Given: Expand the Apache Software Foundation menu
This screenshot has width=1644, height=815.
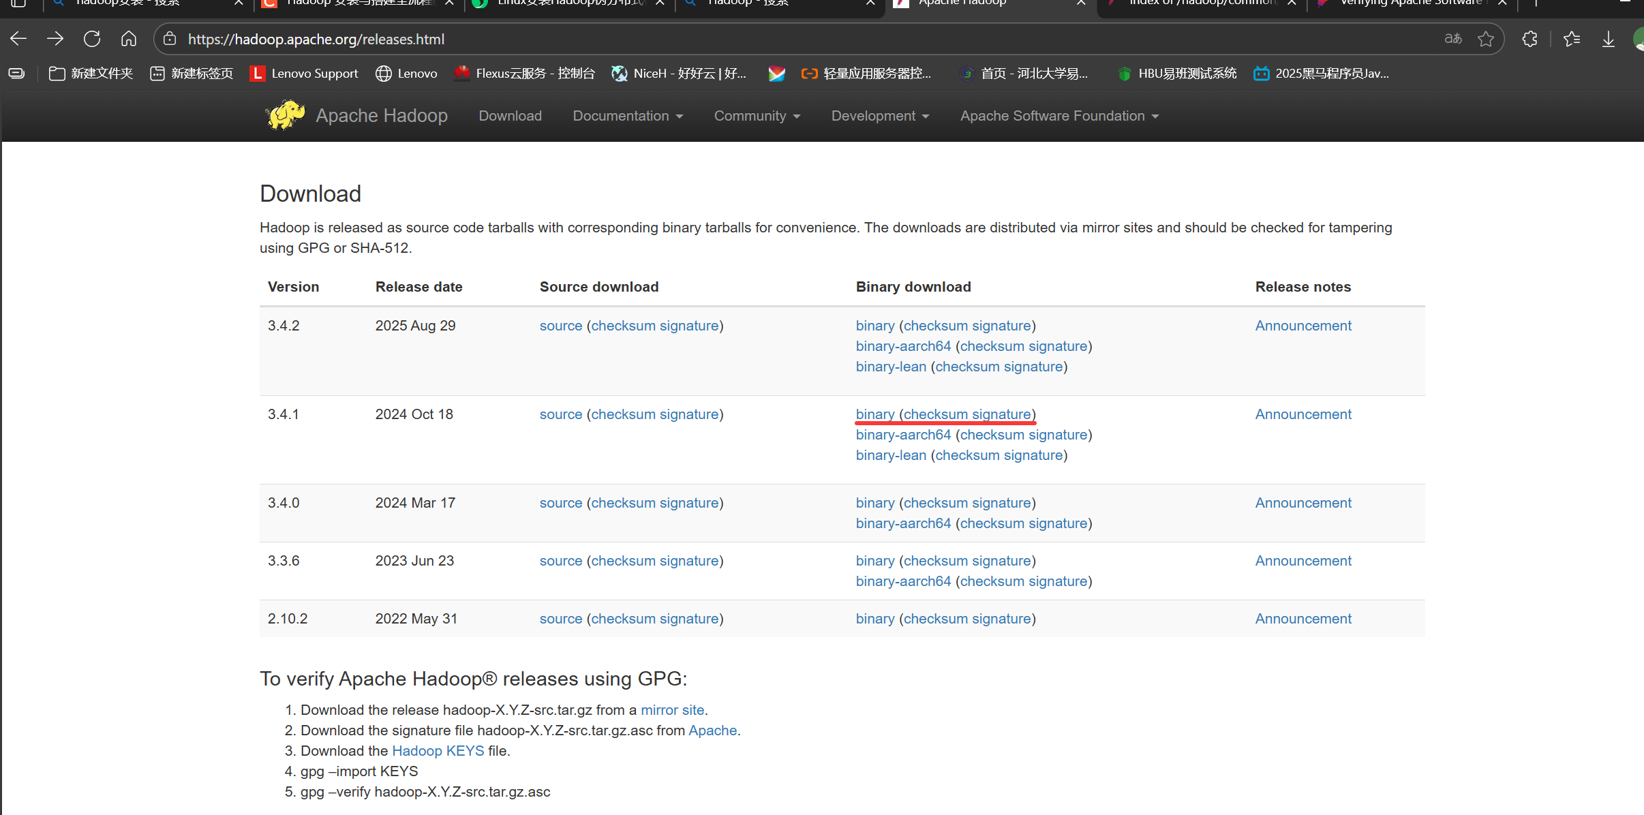Looking at the screenshot, I should pos(1059,116).
